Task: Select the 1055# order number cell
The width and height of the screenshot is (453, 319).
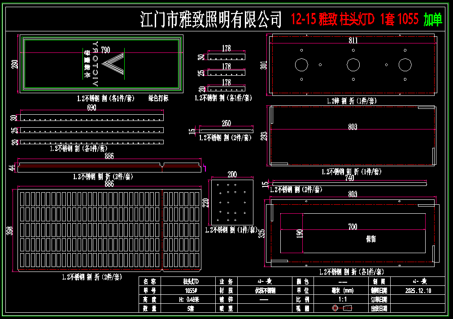Action: [191, 290]
